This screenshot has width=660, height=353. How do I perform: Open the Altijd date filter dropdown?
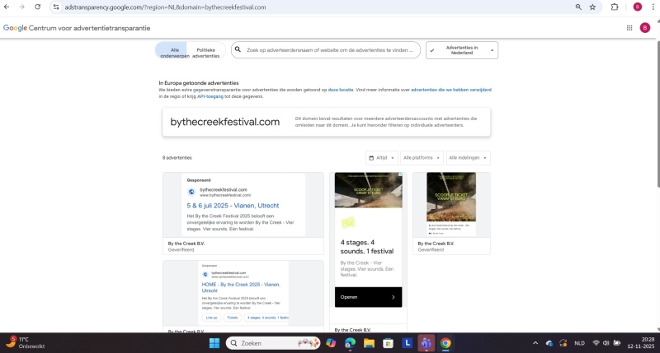click(381, 158)
